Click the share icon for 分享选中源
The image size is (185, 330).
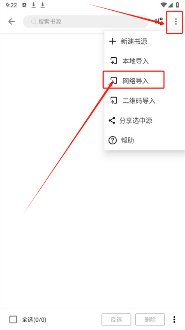pos(112,120)
